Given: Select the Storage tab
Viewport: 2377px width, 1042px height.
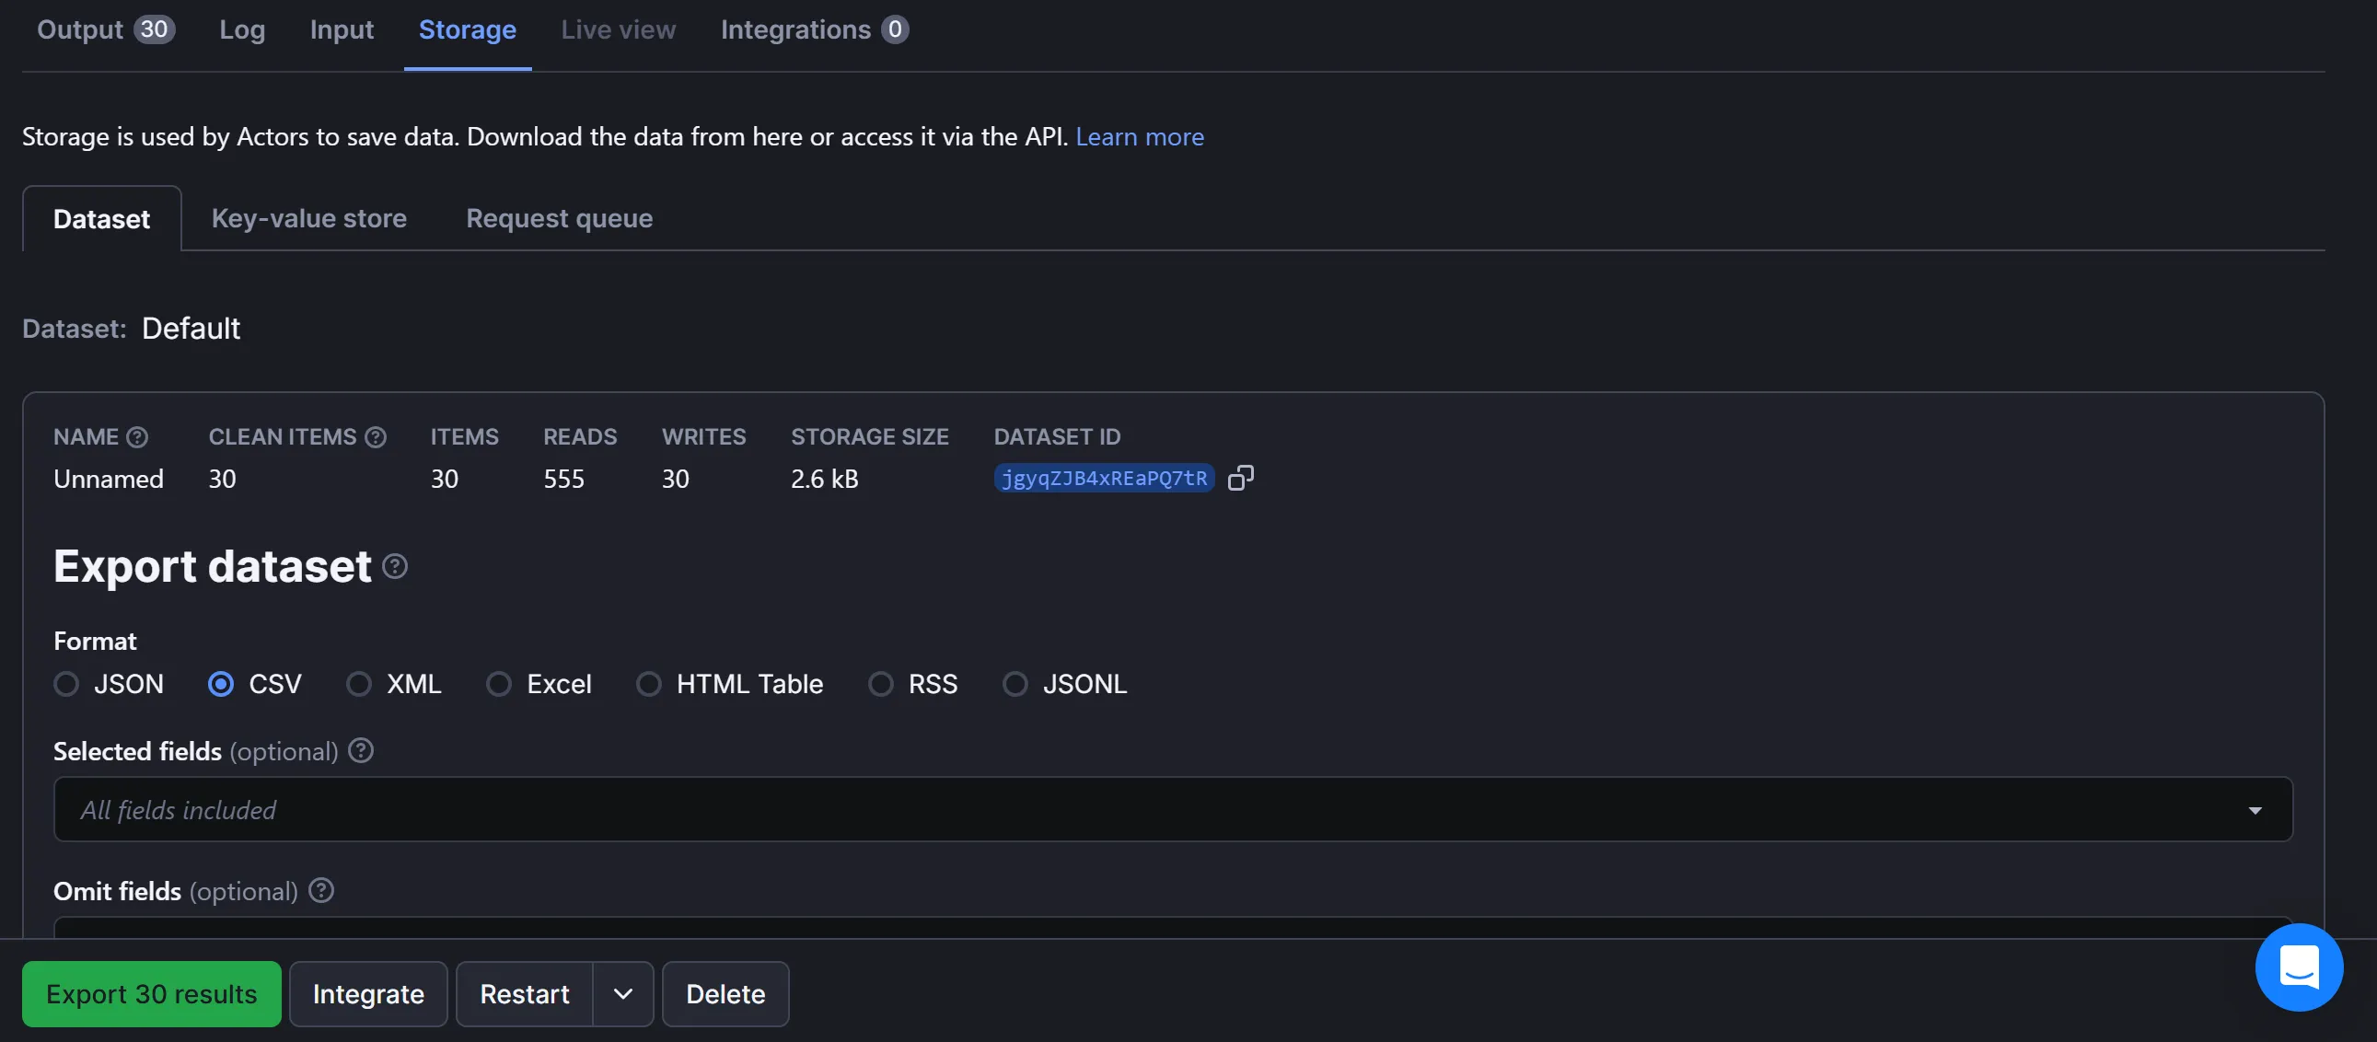Looking at the screenshot, I should [467, 29].
